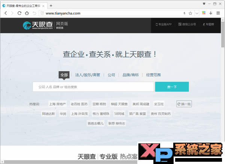Click hot search tag 史玉柱
This screenshot has width=225, height=164.
coord(159,104)
